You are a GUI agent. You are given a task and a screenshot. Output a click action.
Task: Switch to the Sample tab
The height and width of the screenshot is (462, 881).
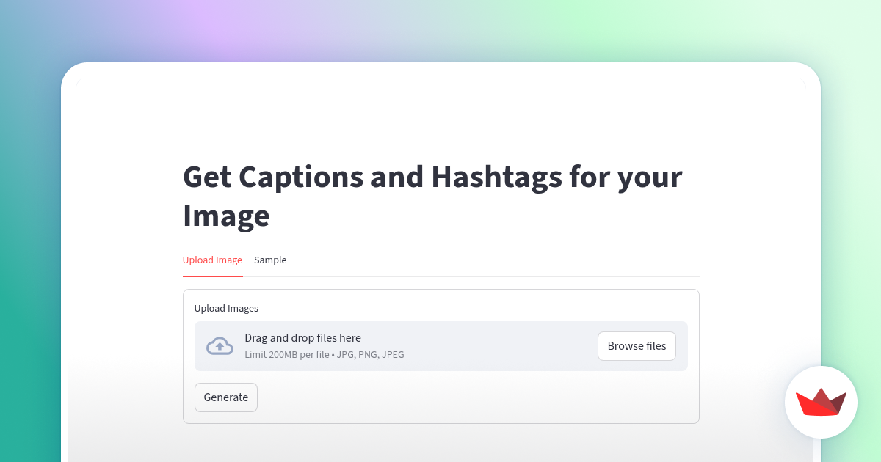click(270, 260)
